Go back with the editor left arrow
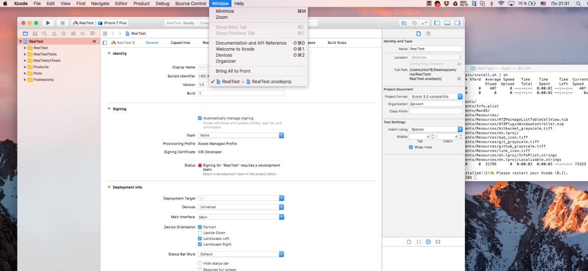The width and height of the screenshot is (588, 271). (x=113, y=33)
